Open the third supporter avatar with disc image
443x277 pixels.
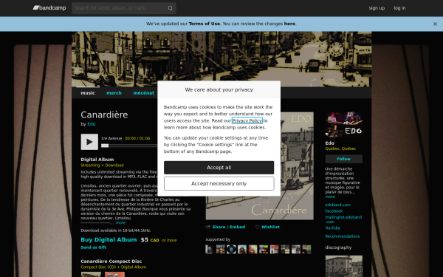pyautogui.click(x=231, y=250)
